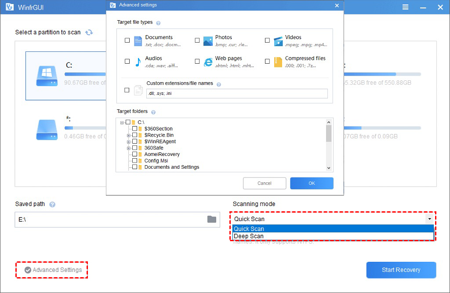Enable the Documents file type checkbox
This screenshot has width=450, height=293.
(127, 40)
